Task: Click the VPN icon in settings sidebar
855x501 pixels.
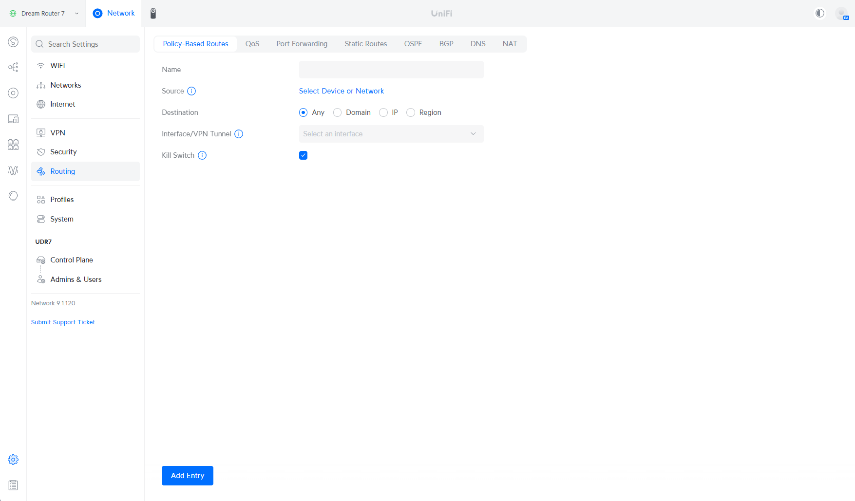Action: 41,133
